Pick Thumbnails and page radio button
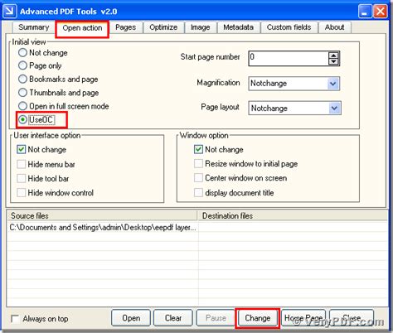Image resolution: width=393 pixels, height=333 pixels. tap(22, 93)
